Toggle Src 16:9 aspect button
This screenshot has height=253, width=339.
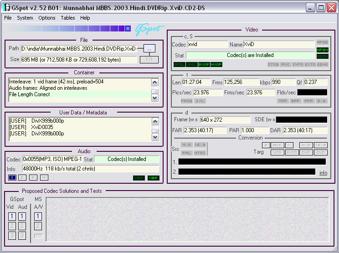click(200, 145)
